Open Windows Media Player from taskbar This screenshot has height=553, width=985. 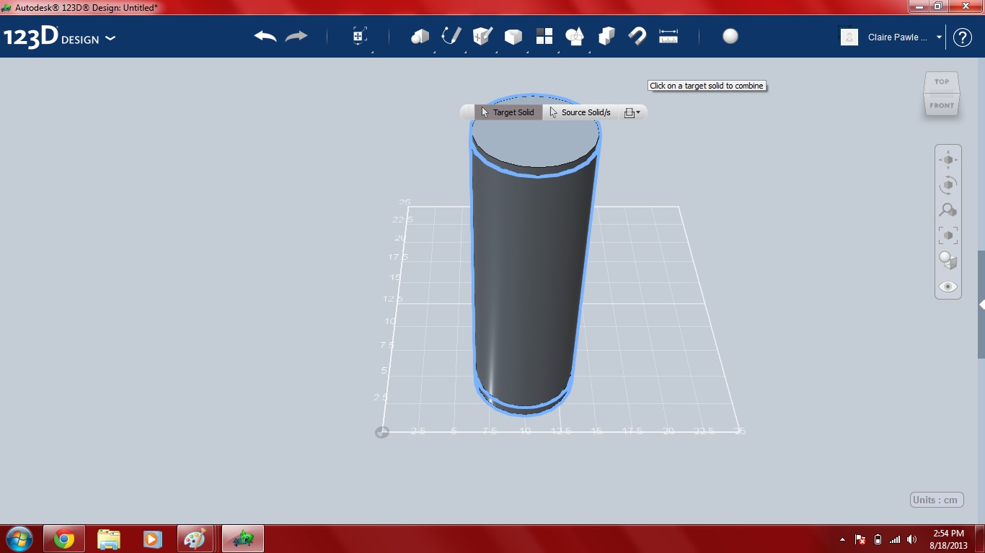point(151,539)
